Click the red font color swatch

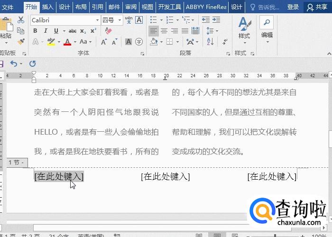[x=67, y=42]
